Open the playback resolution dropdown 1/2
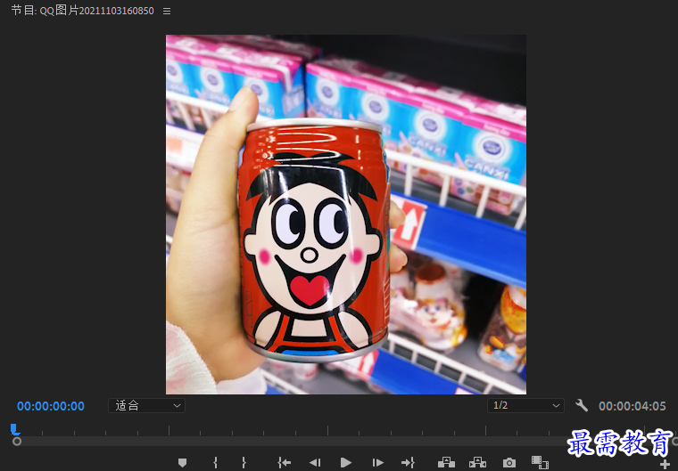 [525, 405]
